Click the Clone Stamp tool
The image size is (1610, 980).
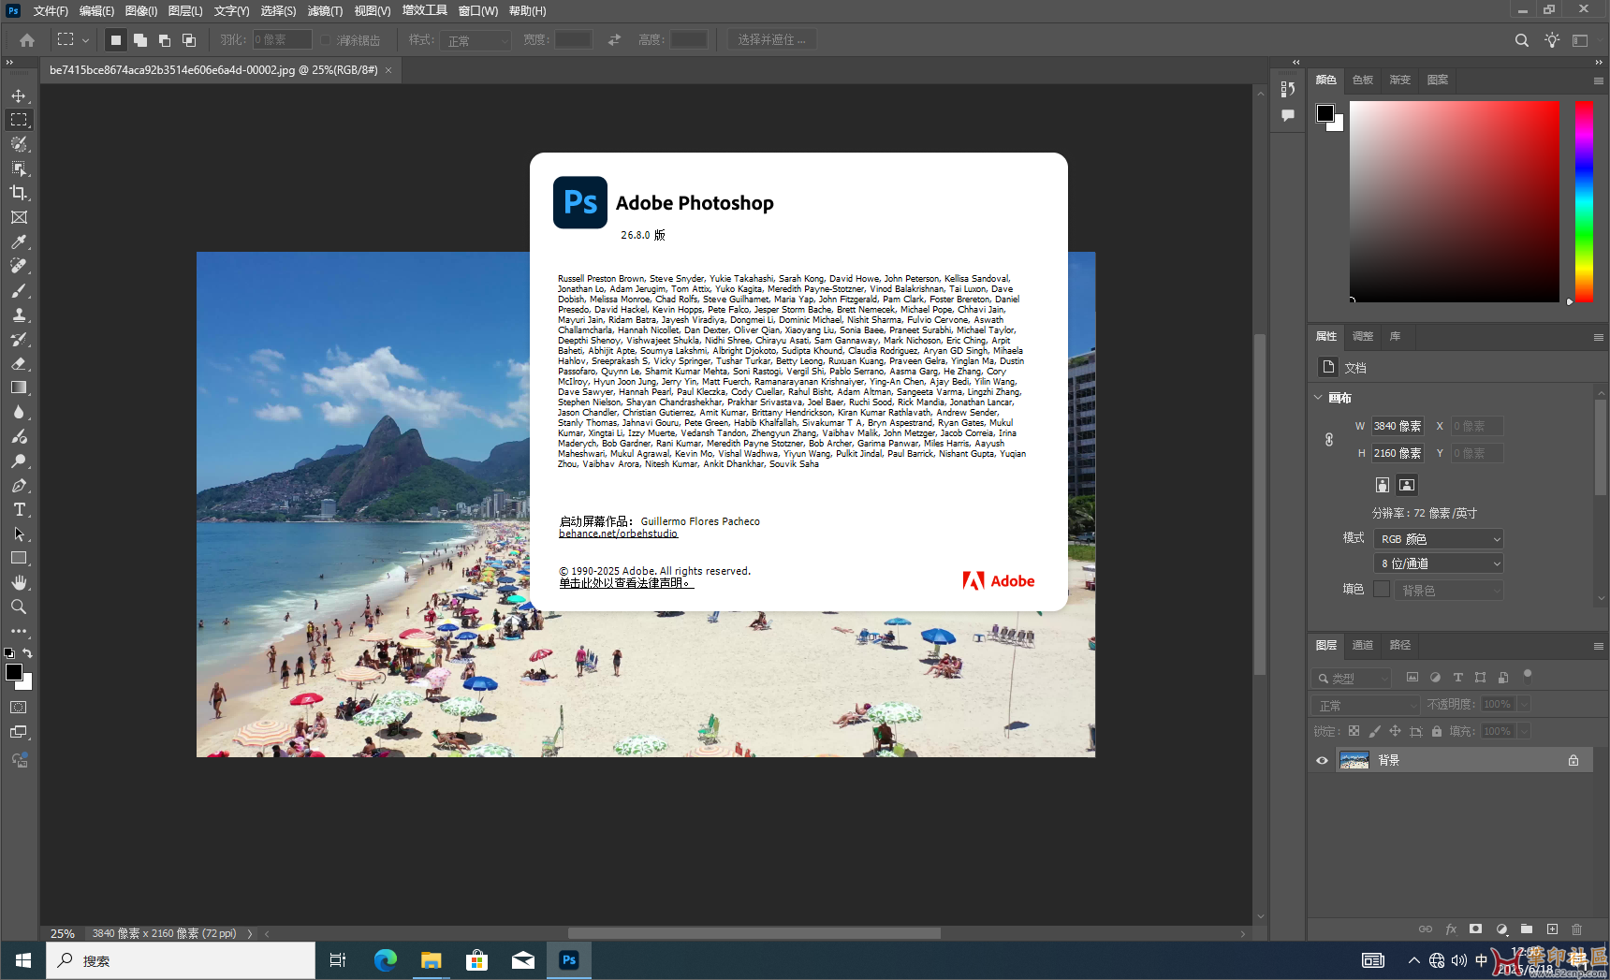19,315
